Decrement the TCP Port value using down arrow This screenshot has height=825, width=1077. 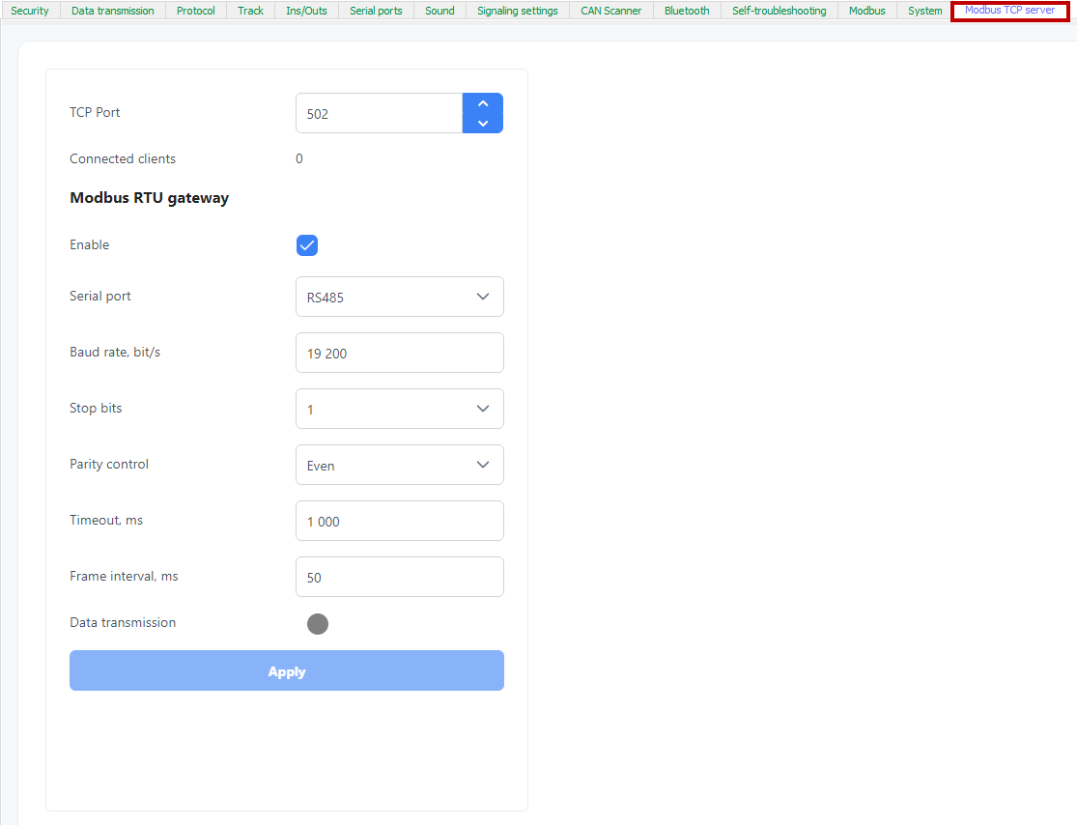[x=483, y=123]
